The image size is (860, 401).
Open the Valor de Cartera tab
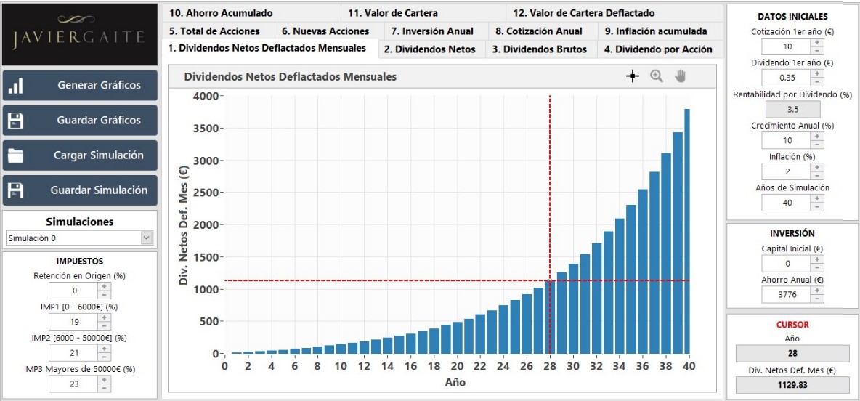(392, 13)
